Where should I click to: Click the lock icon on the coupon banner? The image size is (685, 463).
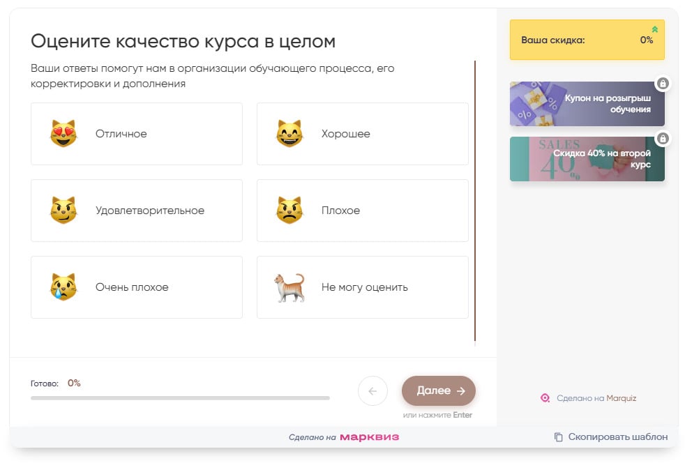click(662, 84)
